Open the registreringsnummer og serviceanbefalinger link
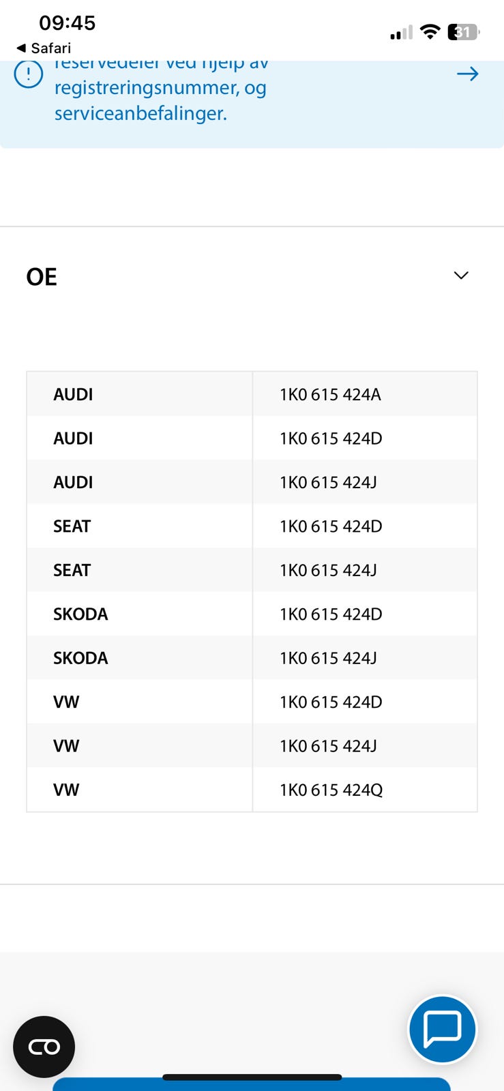 point(160,100)
